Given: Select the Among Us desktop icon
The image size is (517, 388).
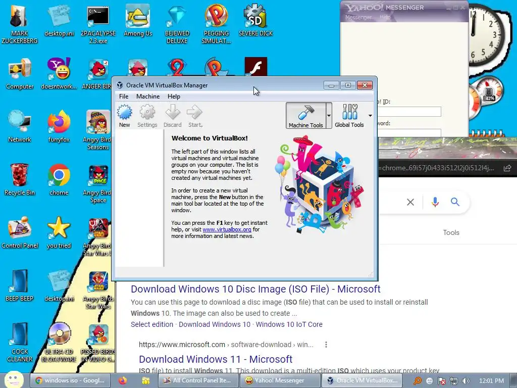Looking at the screenshot, I should (138, 21).
